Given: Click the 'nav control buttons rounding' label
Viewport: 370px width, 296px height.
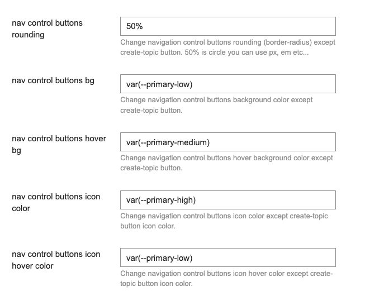Looking at the screenshot, I should [x=47, y=29].
